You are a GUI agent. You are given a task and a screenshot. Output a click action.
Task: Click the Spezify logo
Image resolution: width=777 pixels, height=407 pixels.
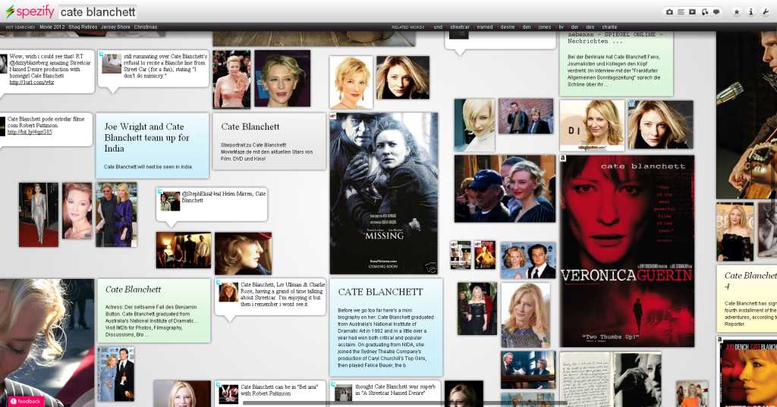(30, 11)
